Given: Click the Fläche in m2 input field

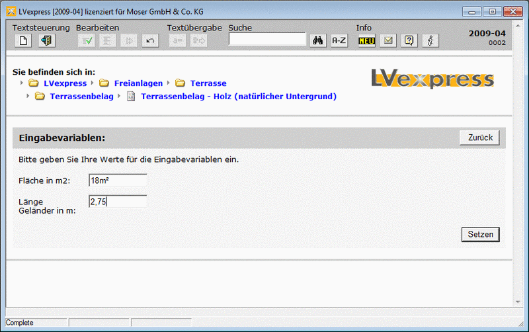Looking at the screenshot, I should tap(118, 180).
